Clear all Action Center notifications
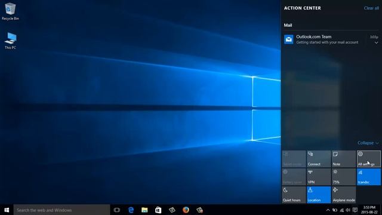The width and height of the screenshot is (382, 215). pyautogui.click(x=371, y=8)
